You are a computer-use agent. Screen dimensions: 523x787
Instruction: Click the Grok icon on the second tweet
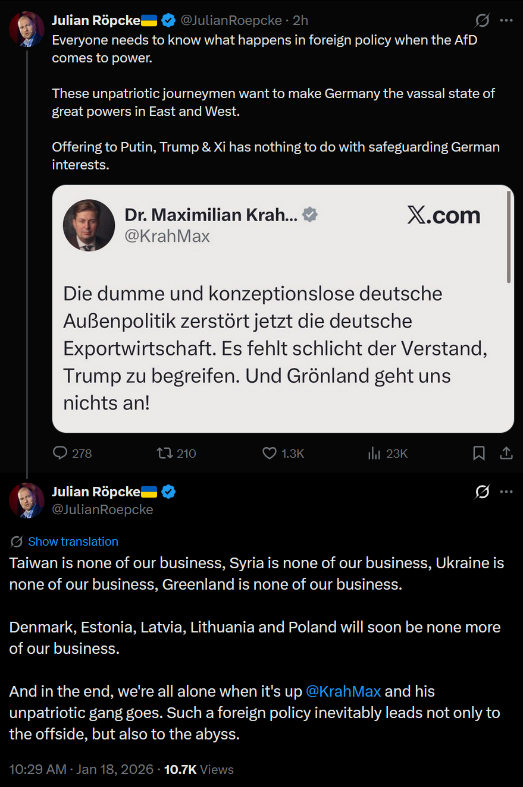click(x=483, y=492)
